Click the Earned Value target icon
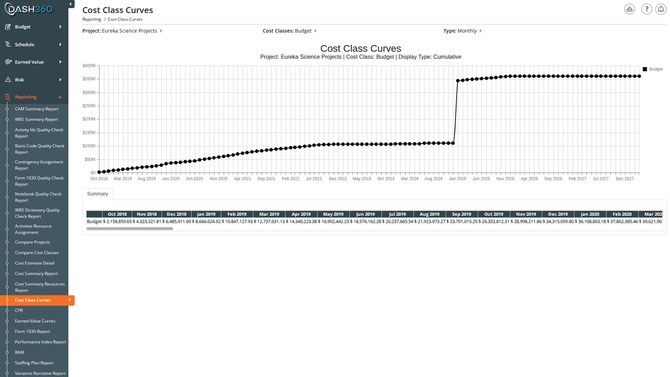The width and height of the screenshot is (670, 377). [x=8, y=62]
